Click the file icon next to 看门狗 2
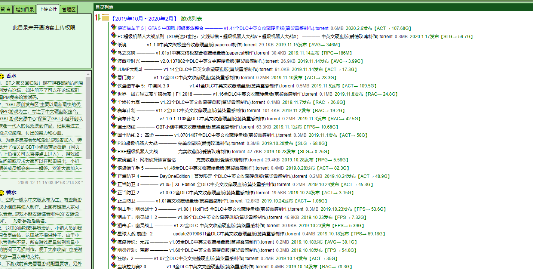 [x=114, y=77]
